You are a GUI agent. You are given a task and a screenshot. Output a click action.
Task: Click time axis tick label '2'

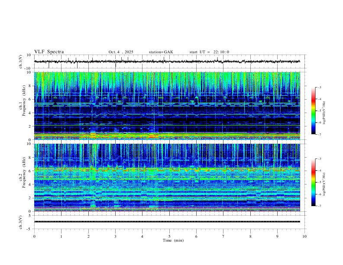tap(88, 236)
